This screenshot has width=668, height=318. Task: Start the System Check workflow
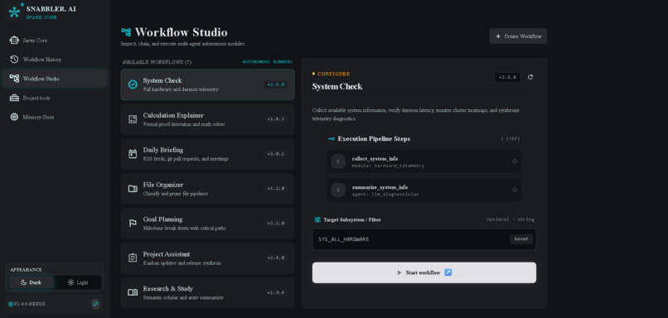click(424, 272)
